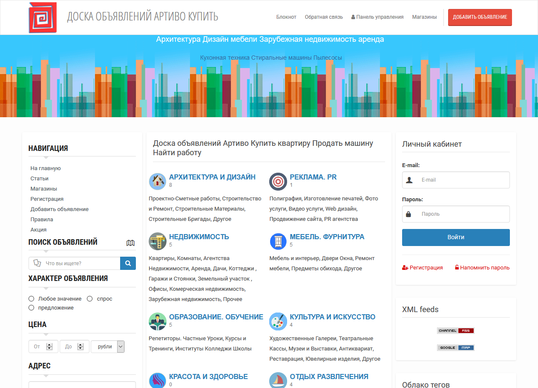Screen dimensions: 538x388
Task: Select the 'спрос' radio option
Action: click(90, 299)
